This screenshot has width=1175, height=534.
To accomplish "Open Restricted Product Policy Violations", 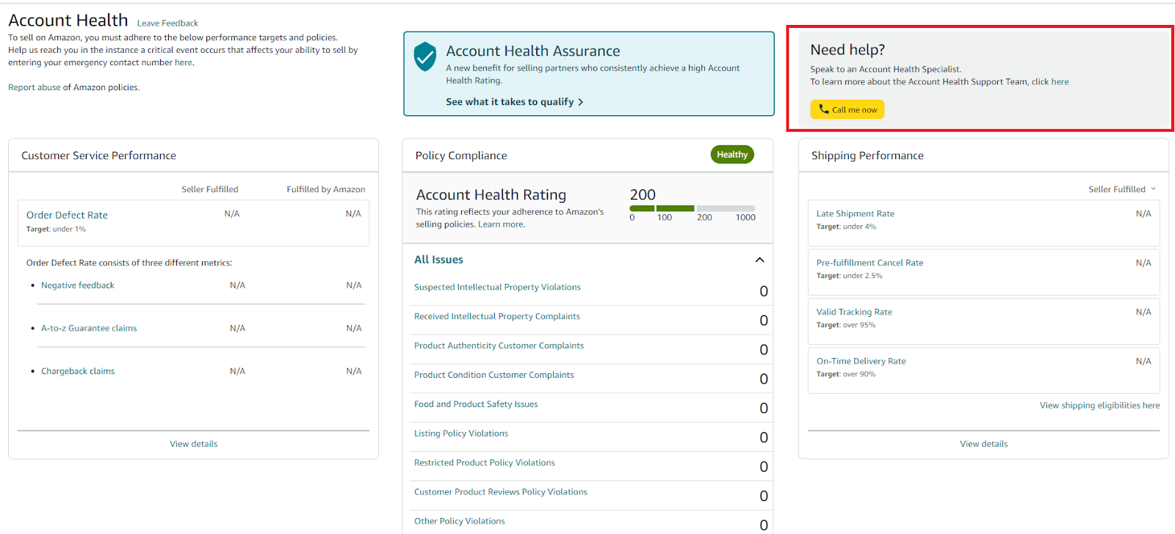I will coord(485,463).
